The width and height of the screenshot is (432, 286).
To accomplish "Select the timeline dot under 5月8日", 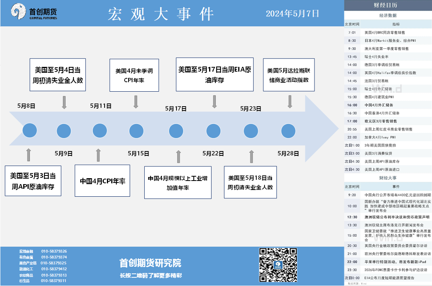I will (30, 131).
